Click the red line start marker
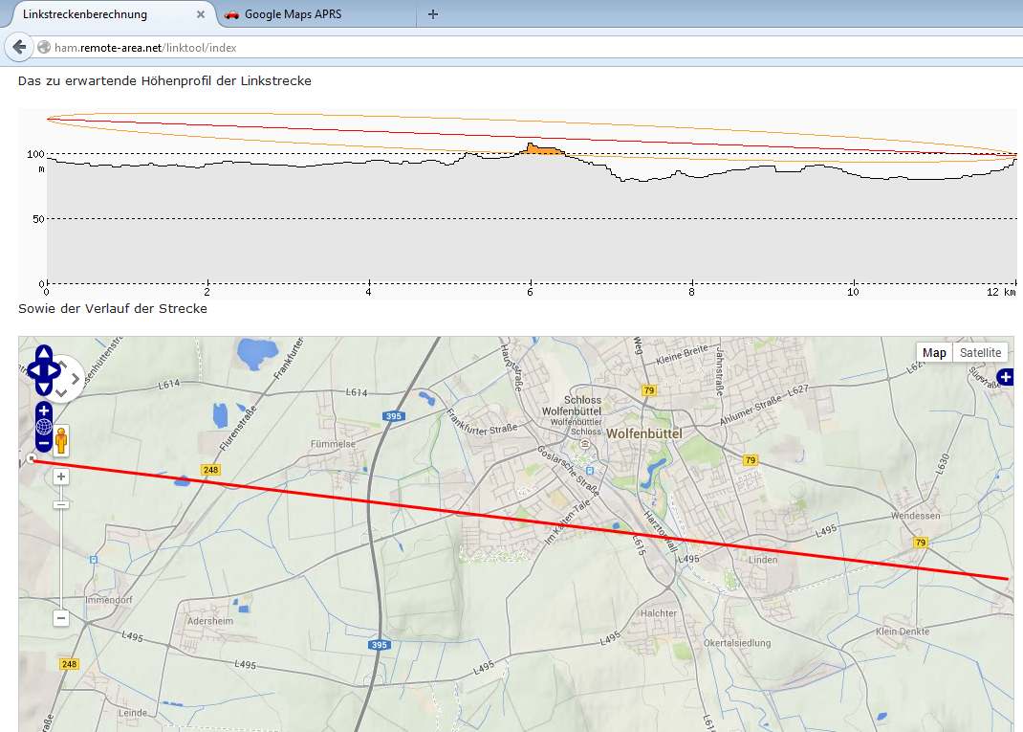The width and height of the screenshot is (1023, 732). tap(33, 459)
